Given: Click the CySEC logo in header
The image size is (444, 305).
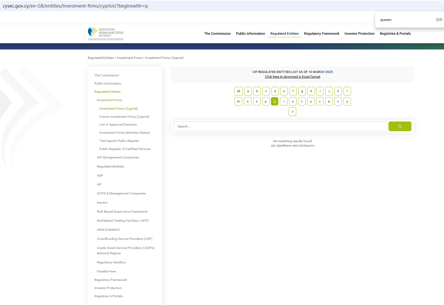Looking at the screenshot, I should pos(106,33).
